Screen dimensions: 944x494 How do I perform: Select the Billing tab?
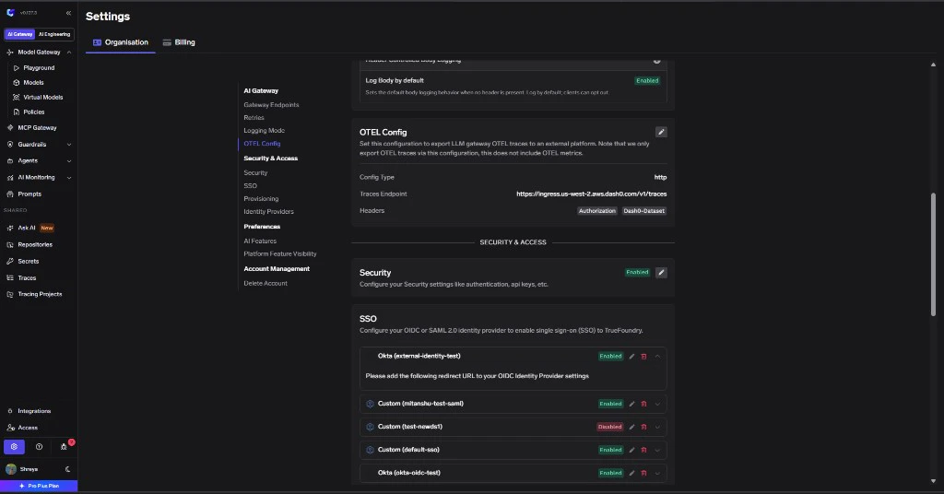(179, 42)
